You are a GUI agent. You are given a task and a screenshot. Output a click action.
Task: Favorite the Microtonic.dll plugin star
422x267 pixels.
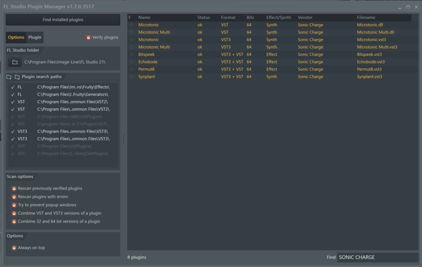pos(132,25)
